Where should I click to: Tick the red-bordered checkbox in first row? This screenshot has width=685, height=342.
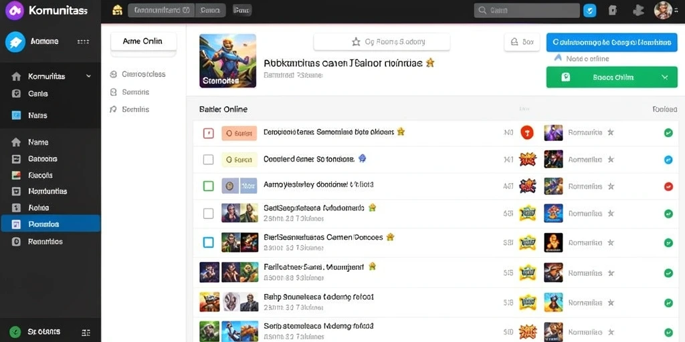[x=209, y=134]
